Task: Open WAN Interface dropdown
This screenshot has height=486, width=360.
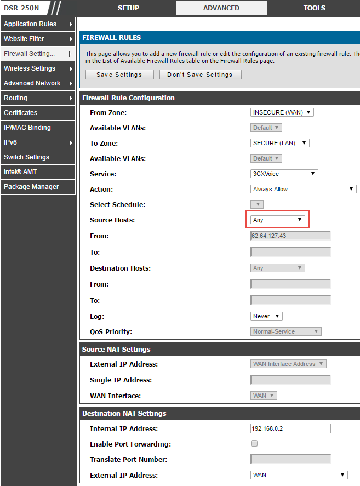Action: [x=264, y=396]
